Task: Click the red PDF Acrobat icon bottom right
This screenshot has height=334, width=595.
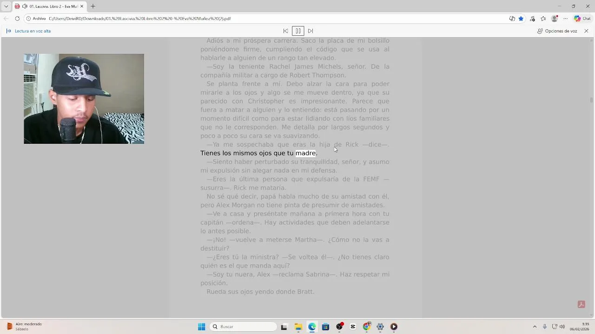Action: pos(581,304)
